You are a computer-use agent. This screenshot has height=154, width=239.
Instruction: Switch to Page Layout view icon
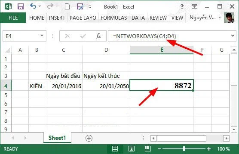132,149
